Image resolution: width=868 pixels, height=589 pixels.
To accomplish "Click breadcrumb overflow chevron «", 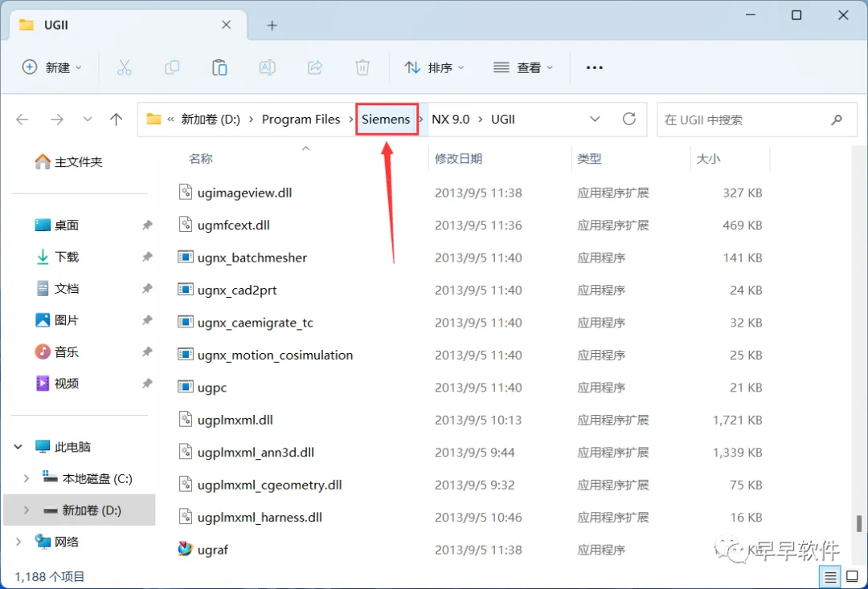I will (170, 120).
